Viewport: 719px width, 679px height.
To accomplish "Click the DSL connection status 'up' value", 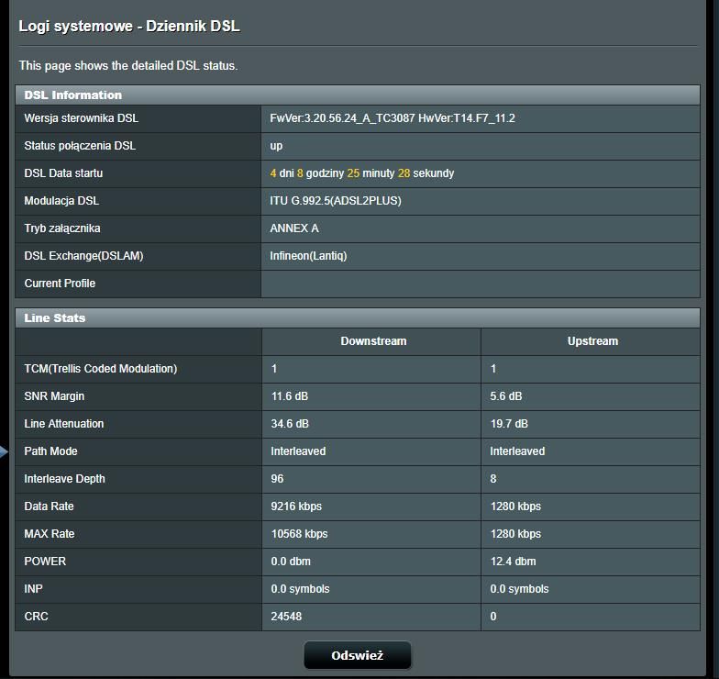I will [276, 146].
